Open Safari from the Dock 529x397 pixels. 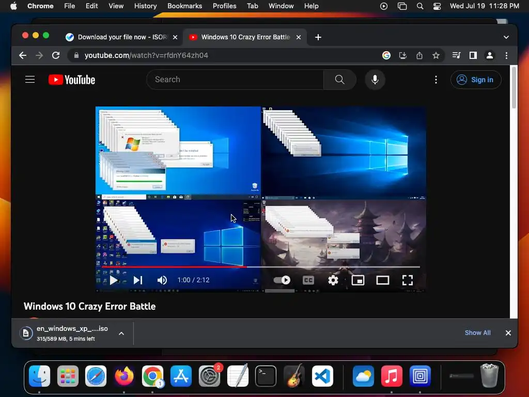click(x=96, y=376)
